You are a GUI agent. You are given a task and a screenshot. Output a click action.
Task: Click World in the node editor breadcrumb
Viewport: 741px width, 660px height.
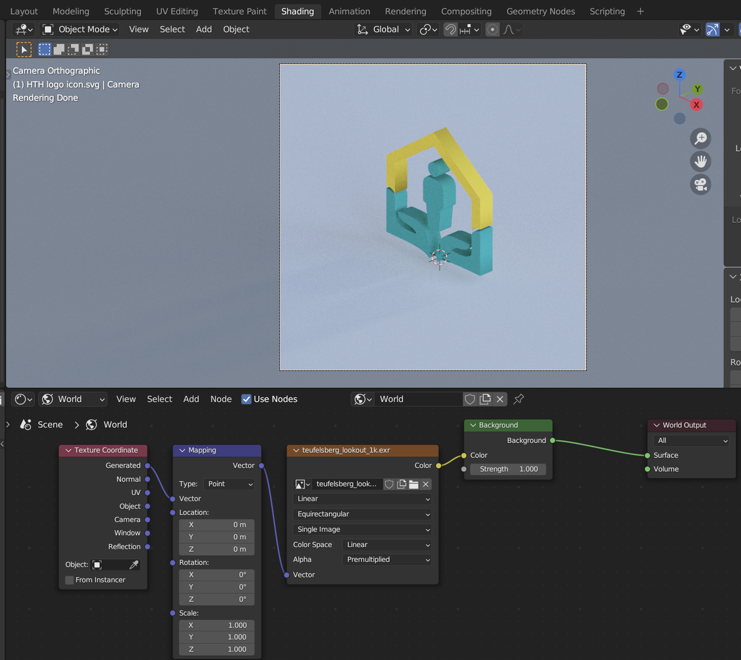click(115, 424)
